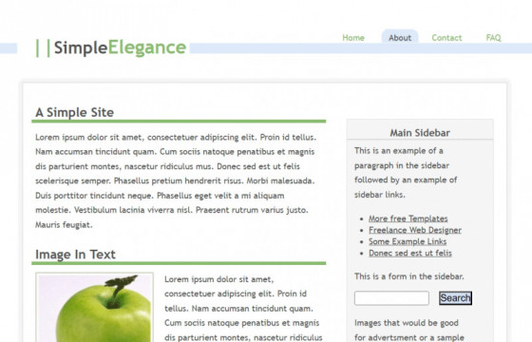Click the Main Sidebar heading
532x342 pixels.
pyautogui.click(x=420, y=133)
